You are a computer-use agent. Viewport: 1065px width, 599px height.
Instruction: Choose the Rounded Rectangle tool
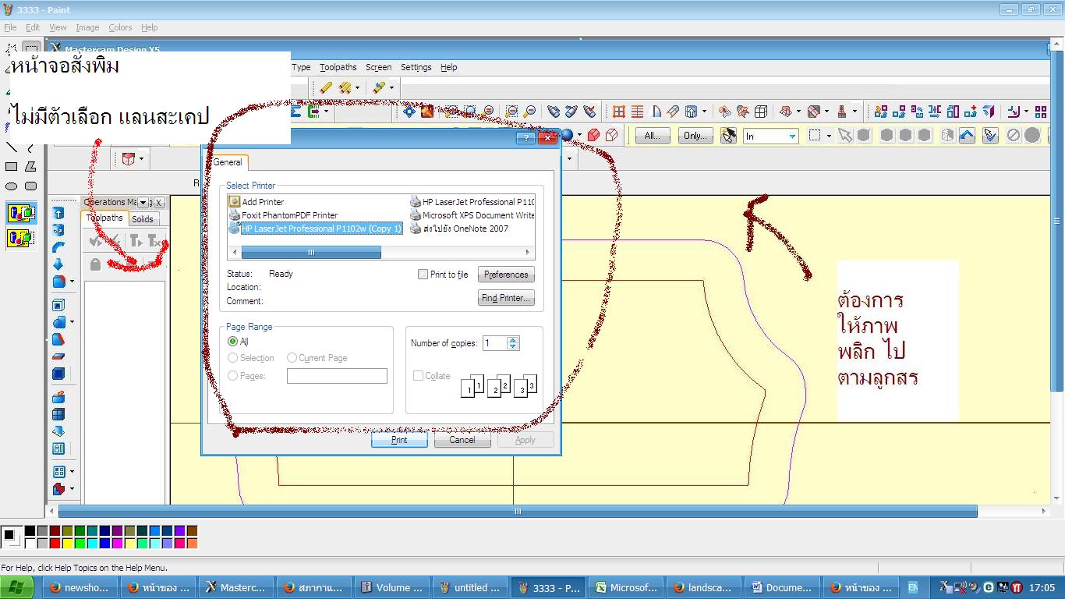click(30, 186)
